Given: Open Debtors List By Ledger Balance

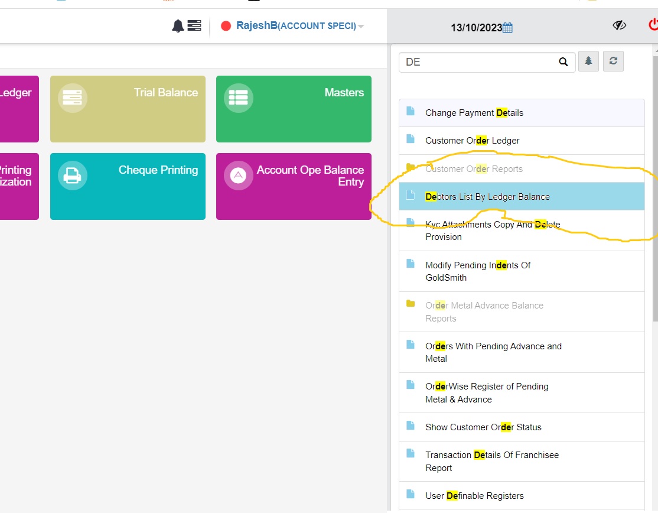Looking at the screenshot, I should tap(522, 196).
